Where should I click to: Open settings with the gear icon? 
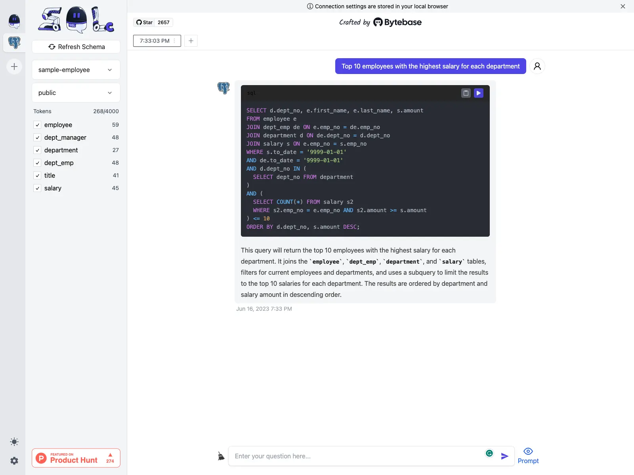pyautogui.click(x=14, y=461)
